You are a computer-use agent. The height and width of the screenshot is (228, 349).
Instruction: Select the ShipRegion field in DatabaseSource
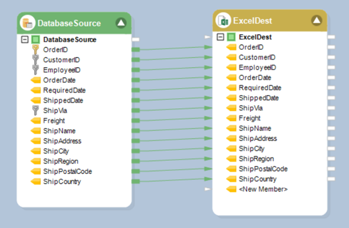(x=61, y=161)
